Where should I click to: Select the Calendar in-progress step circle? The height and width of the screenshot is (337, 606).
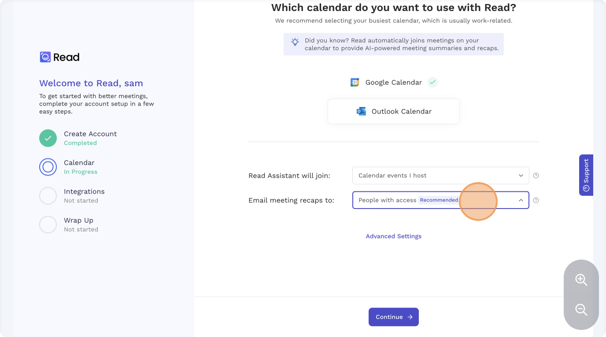pyautogui.click(x=48, y=167)
